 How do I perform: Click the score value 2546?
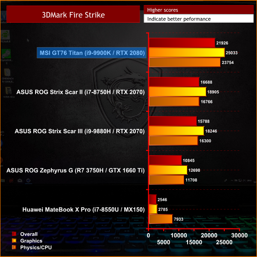162,200
